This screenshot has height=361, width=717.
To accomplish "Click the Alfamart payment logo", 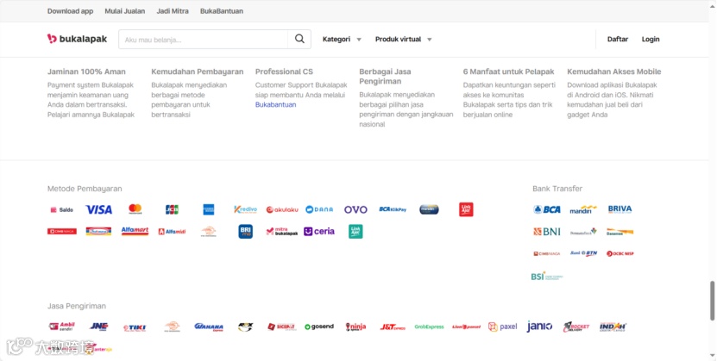I will pos(135,231).
